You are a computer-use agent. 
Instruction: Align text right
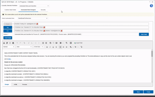[67, 47]
